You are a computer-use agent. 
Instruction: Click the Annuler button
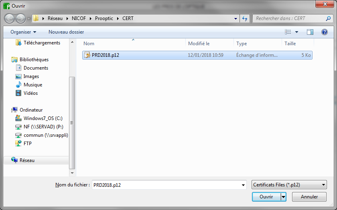(x=309, y=197)
